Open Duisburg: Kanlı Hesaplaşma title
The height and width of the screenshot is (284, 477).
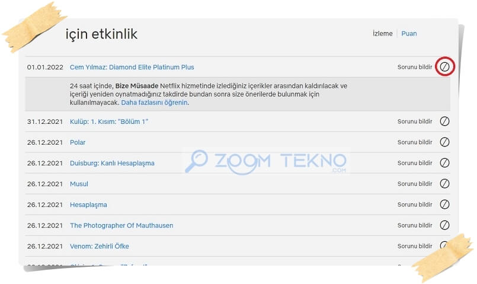point(112,163)
